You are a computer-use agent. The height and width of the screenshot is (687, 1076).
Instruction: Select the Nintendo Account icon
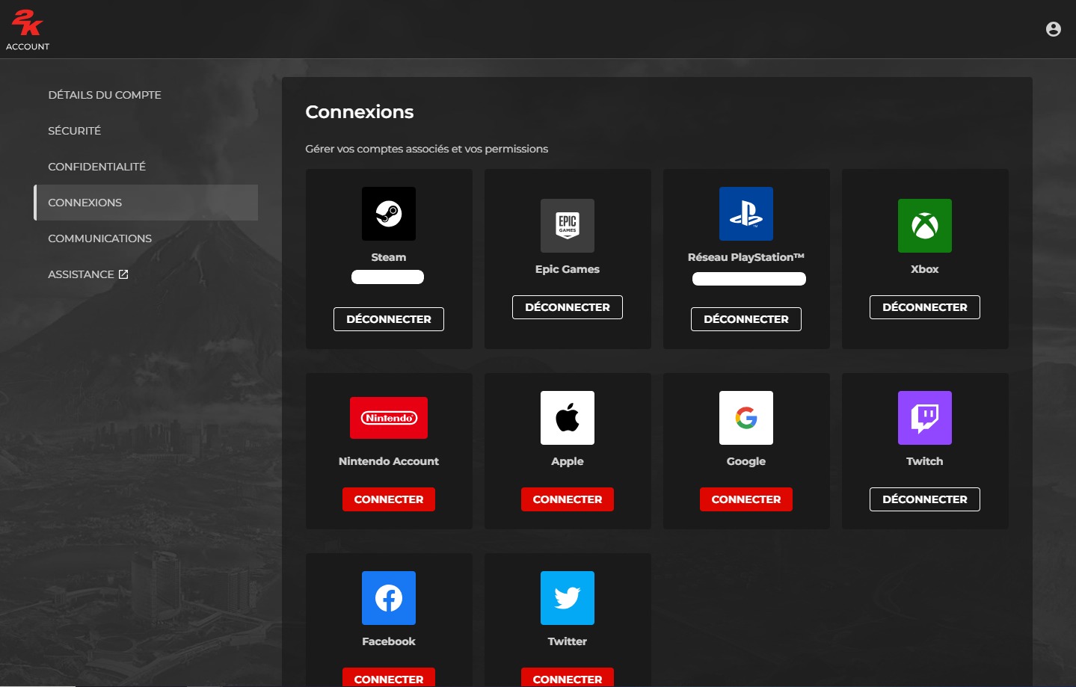(x=388, y=418)
